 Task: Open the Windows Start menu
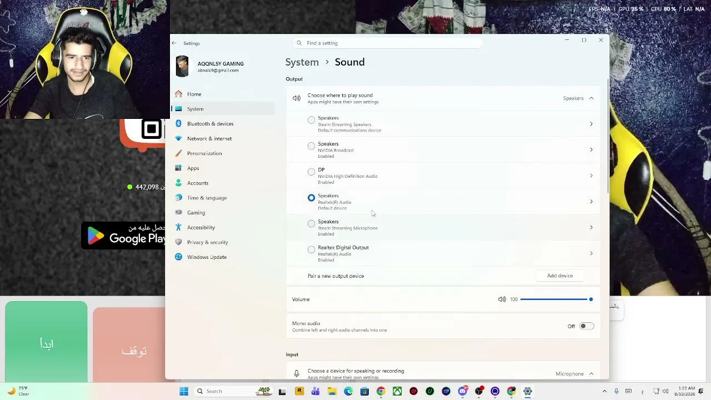[184, 391]
